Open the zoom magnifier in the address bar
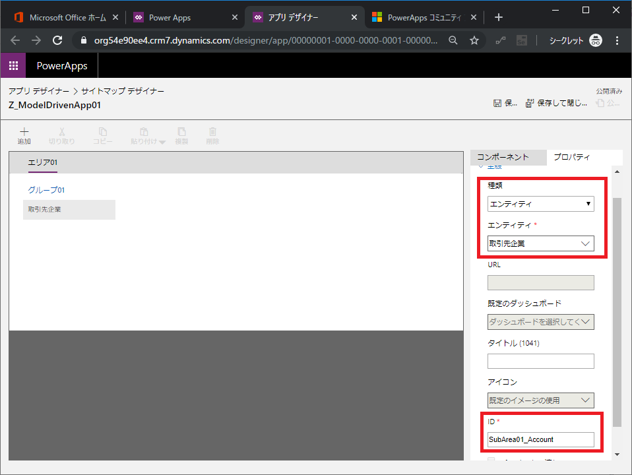This screenshot has height=475, width=632. 453,40
